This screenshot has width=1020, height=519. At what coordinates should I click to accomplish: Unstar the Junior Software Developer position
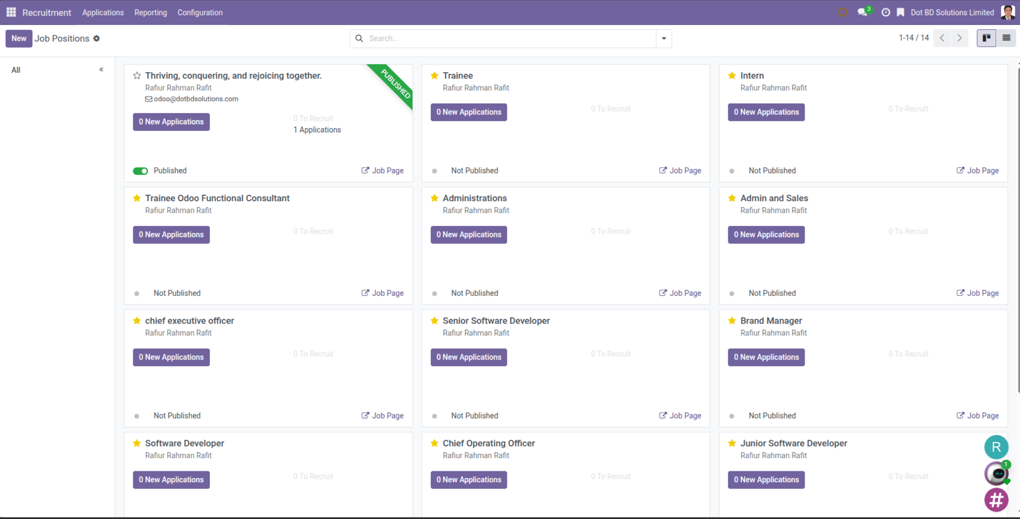pos(732,443)
